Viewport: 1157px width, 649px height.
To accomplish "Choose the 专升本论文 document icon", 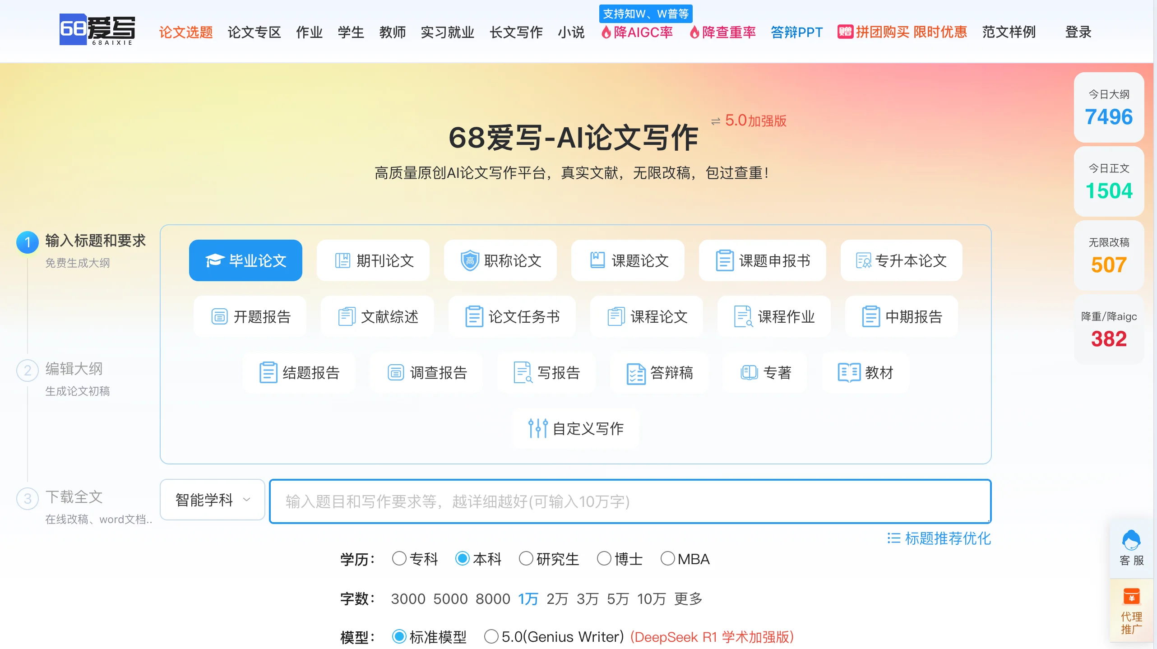I will click(x=862, y=260).
